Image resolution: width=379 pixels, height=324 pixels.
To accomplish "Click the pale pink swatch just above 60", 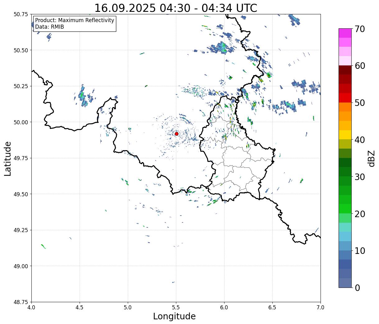I will (345, 61).
